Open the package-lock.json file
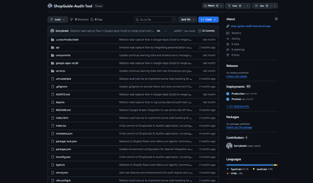The height and width of the screenshot is (183, 313). (x=66, y=141)
